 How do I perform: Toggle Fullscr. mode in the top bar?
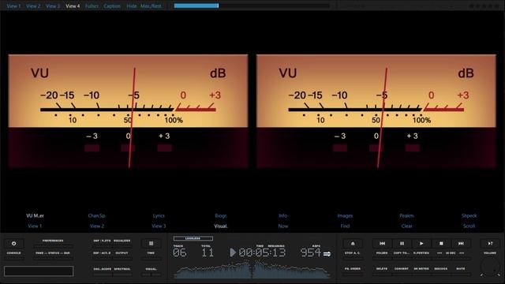click(92, 6)
